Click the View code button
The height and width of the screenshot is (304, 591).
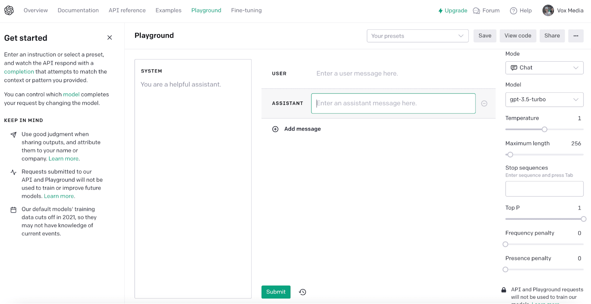[518, 36]
